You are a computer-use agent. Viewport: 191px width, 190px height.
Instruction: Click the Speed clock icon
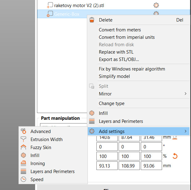coord(23,180)
